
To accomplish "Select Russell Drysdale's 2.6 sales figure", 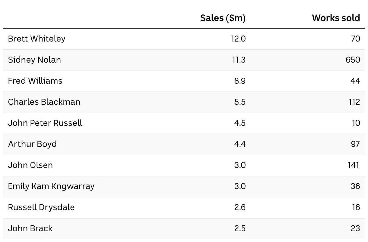I will [x=240, y=207].
